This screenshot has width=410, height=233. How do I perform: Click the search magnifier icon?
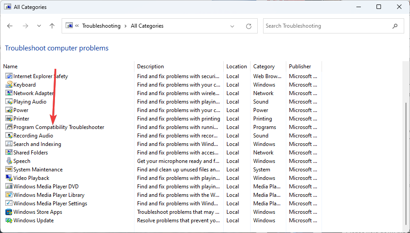(395, 26)
